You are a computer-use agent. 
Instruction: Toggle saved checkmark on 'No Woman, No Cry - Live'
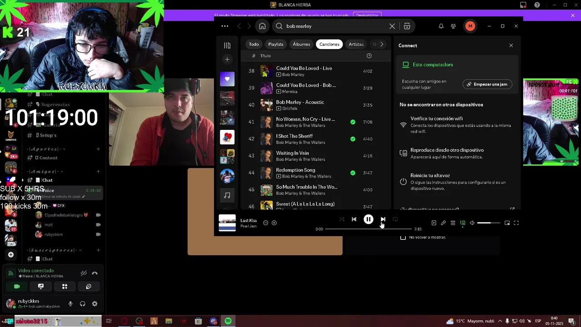click(x=353, y=122)
